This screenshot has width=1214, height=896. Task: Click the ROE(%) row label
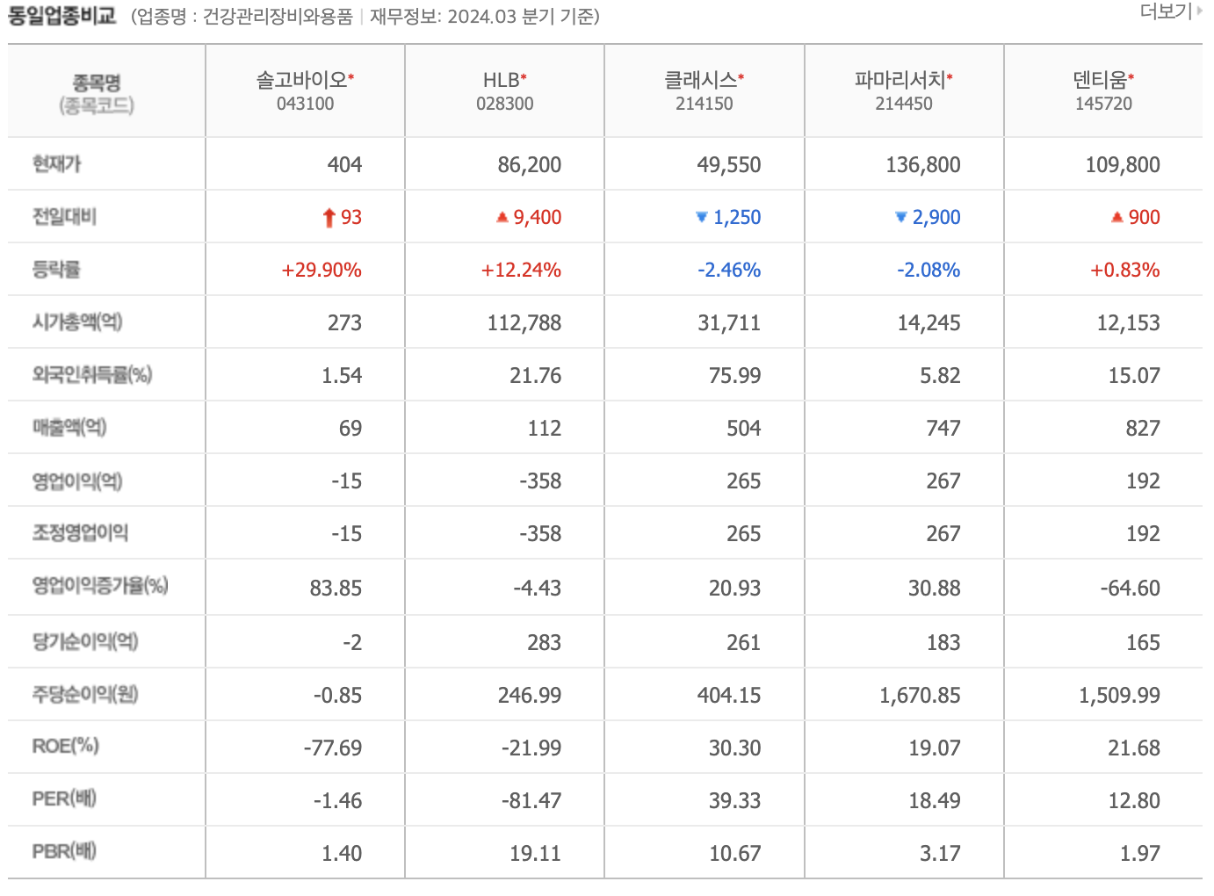[65, 746]
